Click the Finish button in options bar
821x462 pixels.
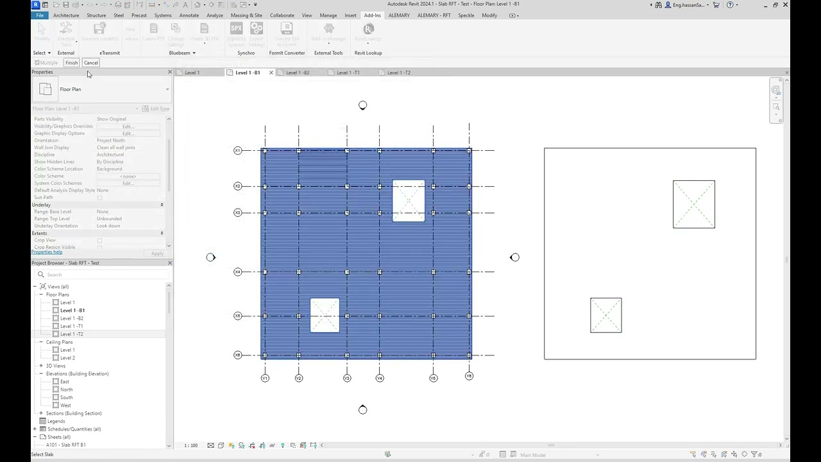click(71, 63)
